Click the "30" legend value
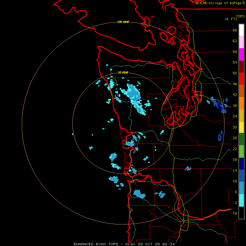 (x=235, y=127)
